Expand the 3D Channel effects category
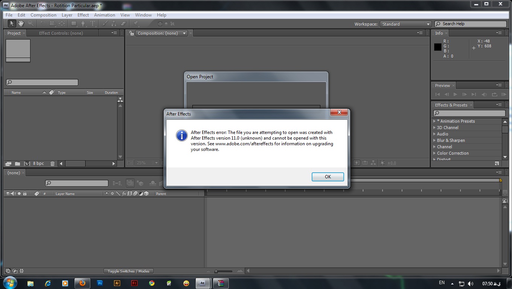The height and width of the screenshot is (289, 512). (x=434, y=128)
